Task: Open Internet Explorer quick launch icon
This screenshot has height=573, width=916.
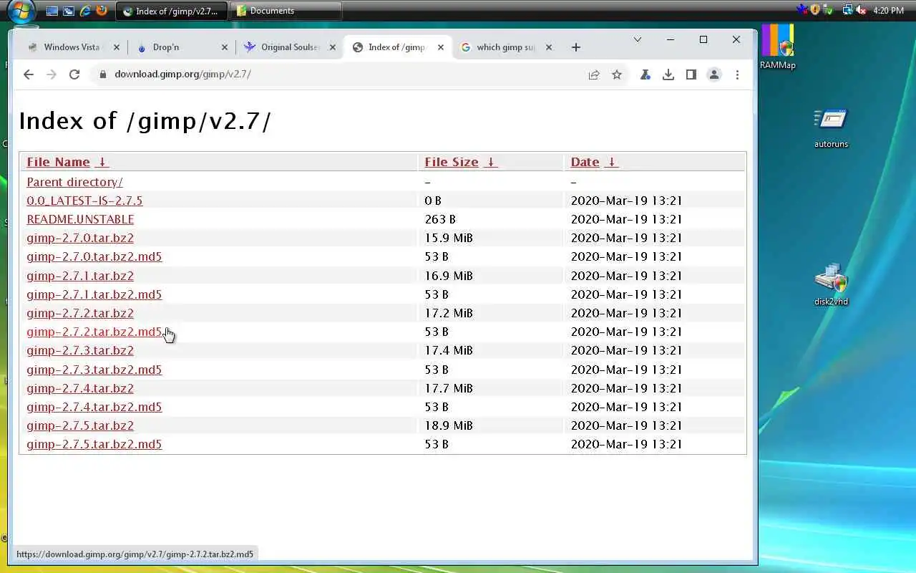Action: pos(86,11)
